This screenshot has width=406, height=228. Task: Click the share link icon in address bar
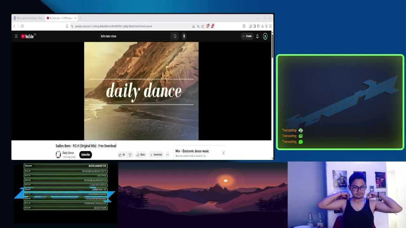click(203, 26)
